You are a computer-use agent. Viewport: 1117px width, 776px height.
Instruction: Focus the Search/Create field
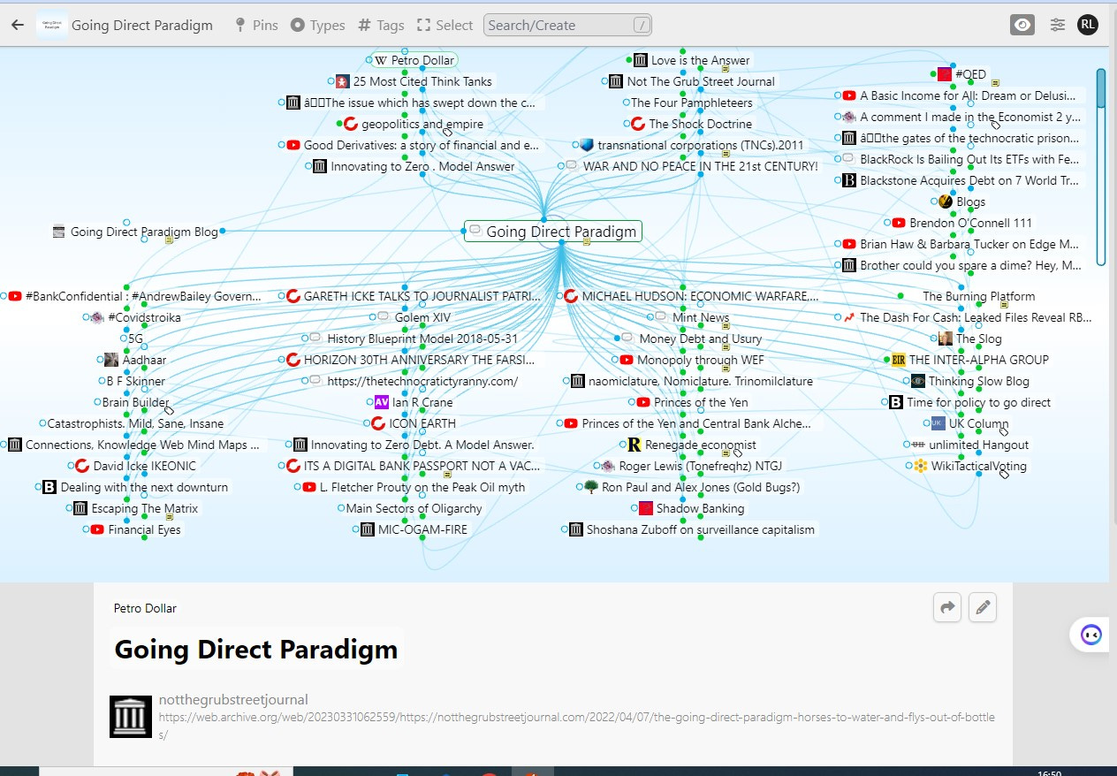[567, 25]
